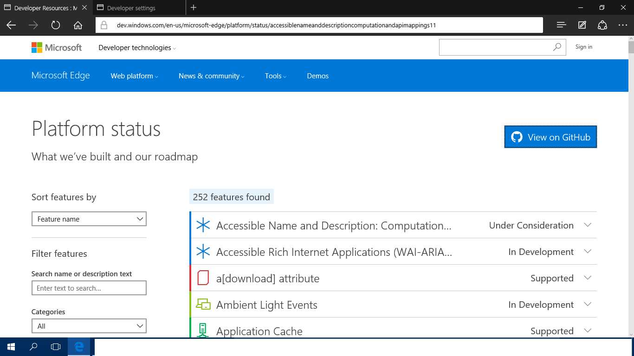Close the Developer Resources tab

(84, 8)
